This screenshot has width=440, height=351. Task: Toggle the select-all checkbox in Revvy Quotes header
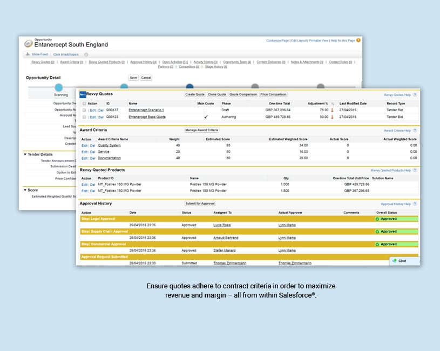[84, 104]
